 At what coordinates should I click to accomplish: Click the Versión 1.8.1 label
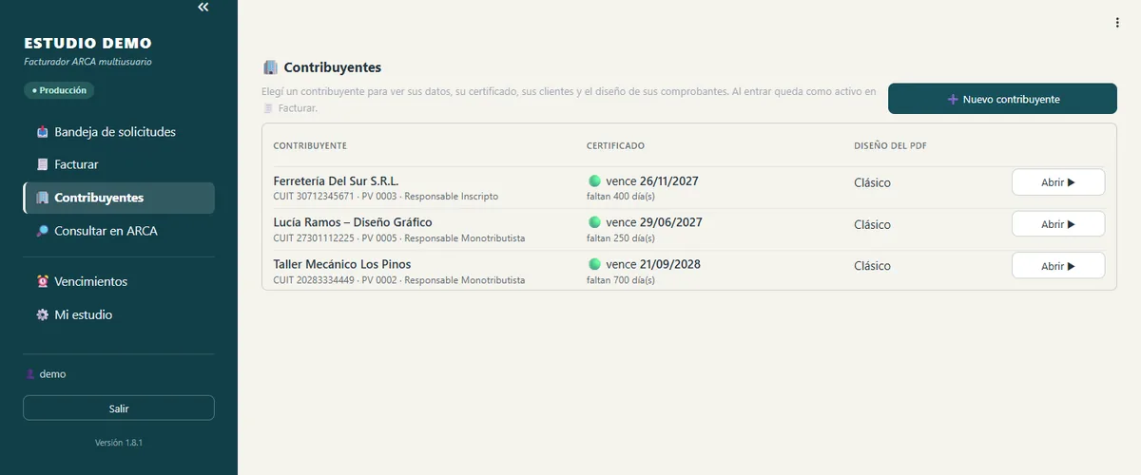coord(119,443)
